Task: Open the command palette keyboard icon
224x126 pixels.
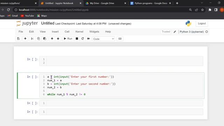Action: pyautogui.click(x=120, y=39)
